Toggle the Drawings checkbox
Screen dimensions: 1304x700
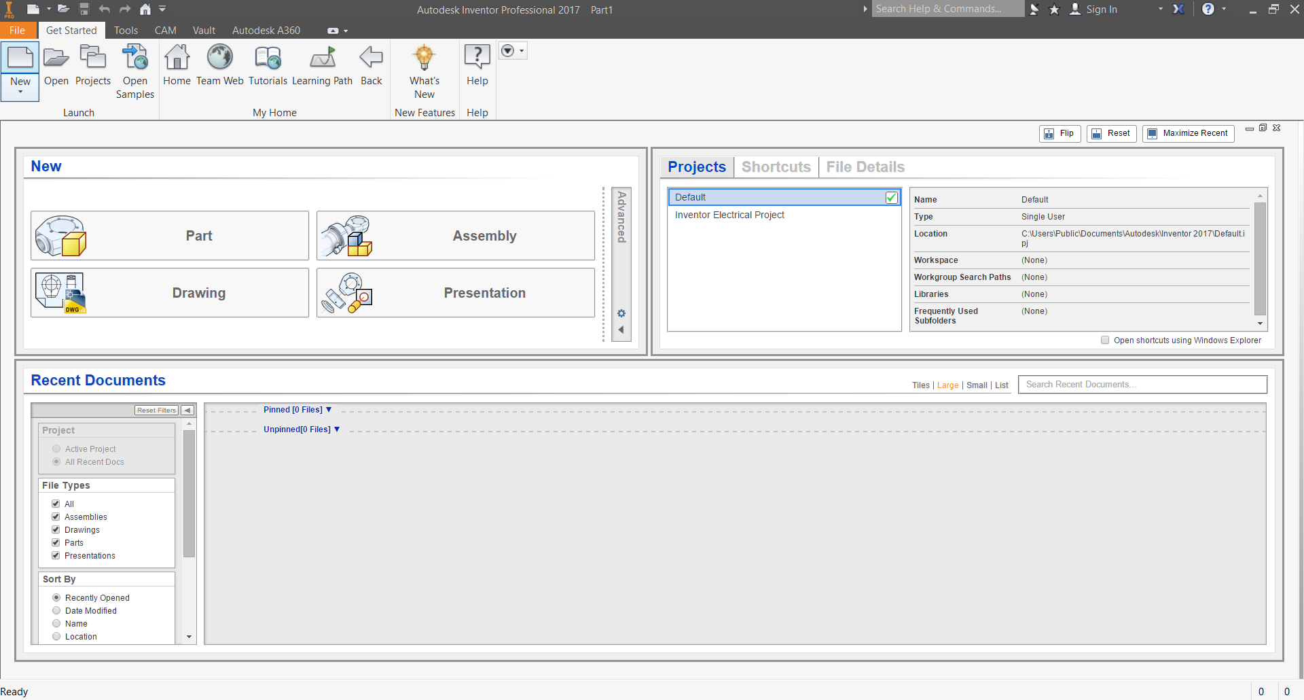[56, 529]
